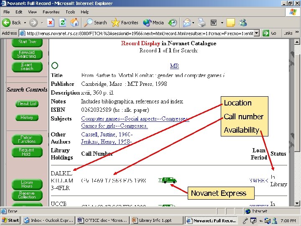Expand the Links toolbar chevron
Viewport: 301px width, 226px height.
point(297,32)
